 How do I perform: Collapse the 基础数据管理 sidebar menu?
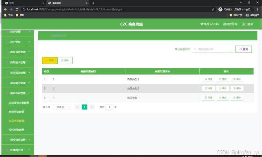[18, 93]
